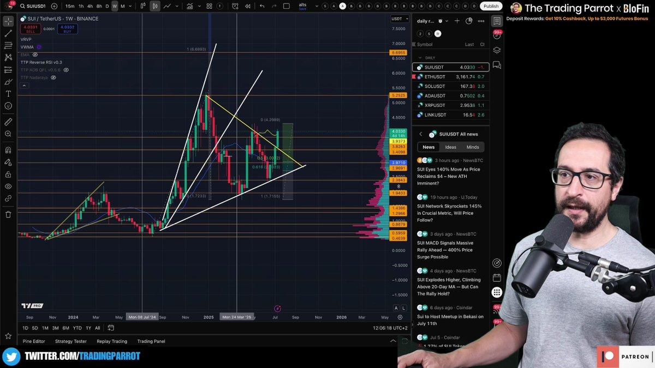Select the Zoom In tool
655x368 pixels.
[8, 134]
